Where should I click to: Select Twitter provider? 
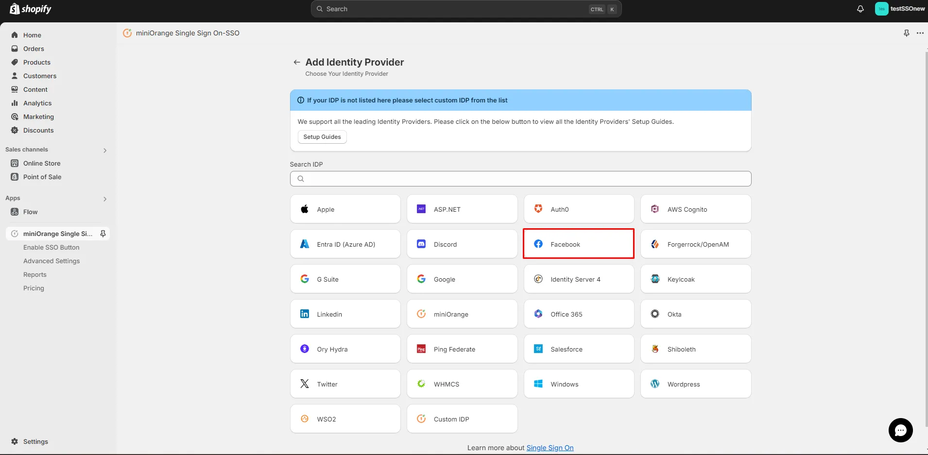[x=345, y=384]
